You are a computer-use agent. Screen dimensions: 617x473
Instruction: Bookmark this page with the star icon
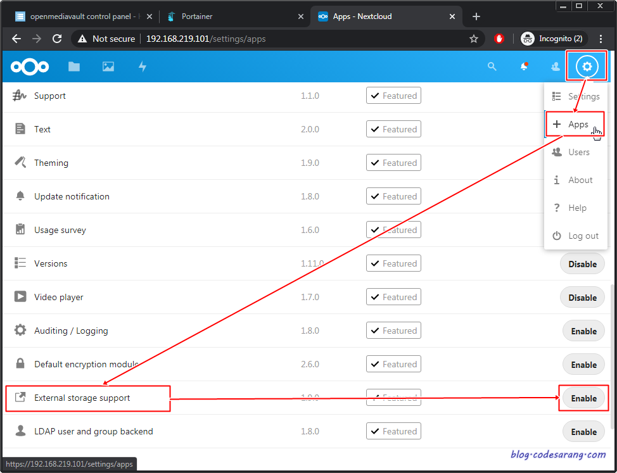coord(474,39)
